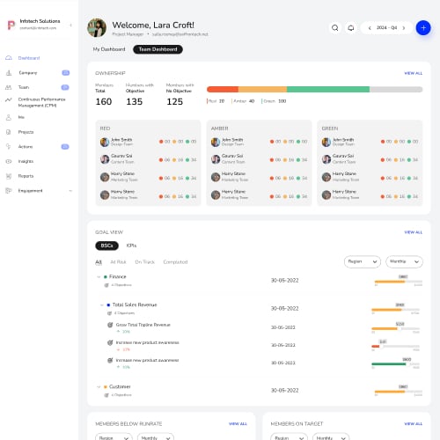The width and height of the screenshot is (440, 440).
Task: Click Lara Croft profile avatar
Action: click(97, 27)
